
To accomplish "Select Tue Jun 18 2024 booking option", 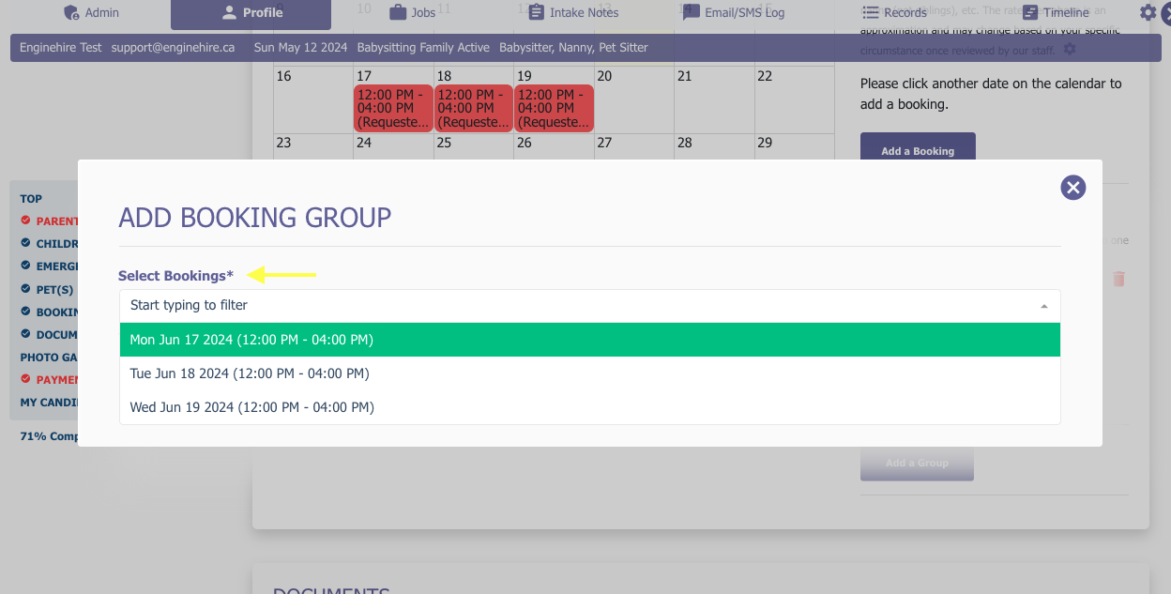I will [x=249, y=373].
